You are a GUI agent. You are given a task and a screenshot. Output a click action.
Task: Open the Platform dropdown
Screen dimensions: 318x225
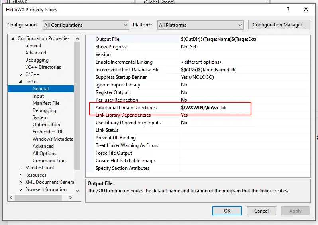[200, 25]
